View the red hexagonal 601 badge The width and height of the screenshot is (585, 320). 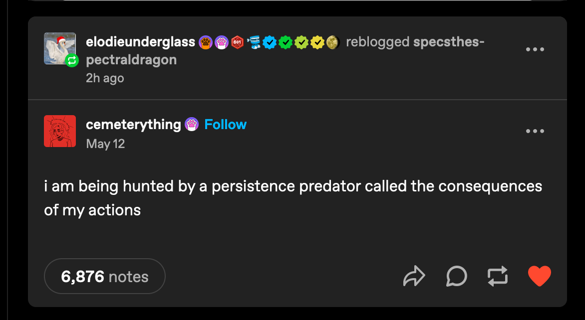pos(237,42)
